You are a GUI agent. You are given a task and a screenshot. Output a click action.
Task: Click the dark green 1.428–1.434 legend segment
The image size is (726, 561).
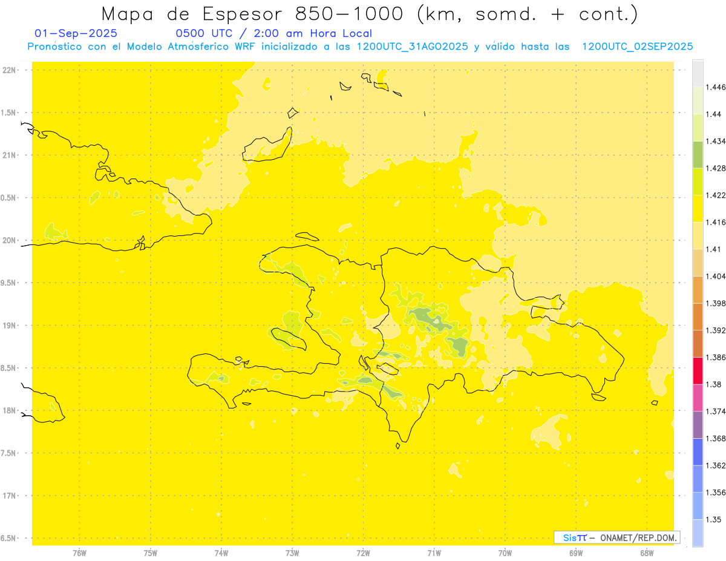tap(698, 154)
